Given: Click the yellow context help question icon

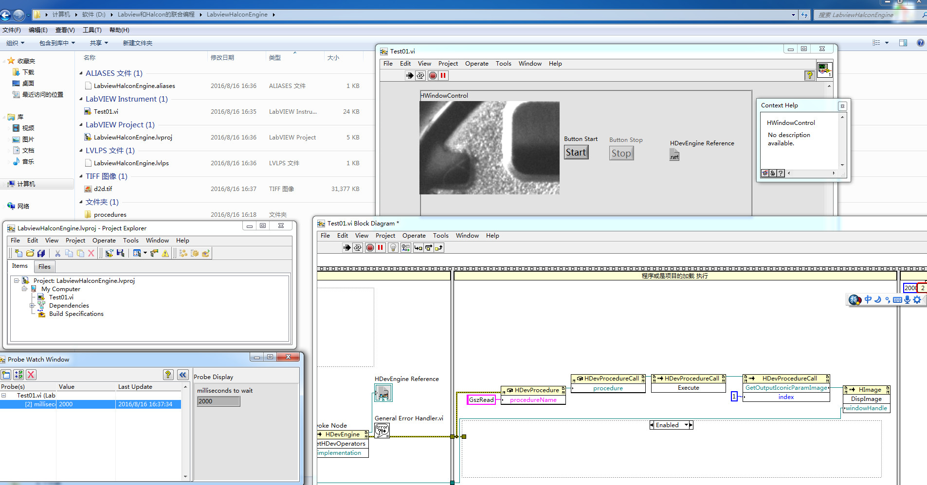Looking at the screenshot, I should click(x=810, y=75).
